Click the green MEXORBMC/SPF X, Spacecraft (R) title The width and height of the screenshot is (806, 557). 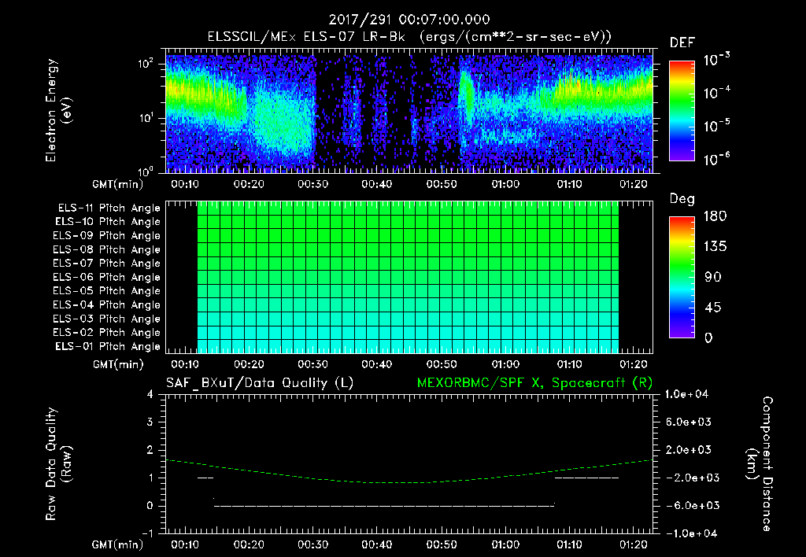click(x=534, y=383)
